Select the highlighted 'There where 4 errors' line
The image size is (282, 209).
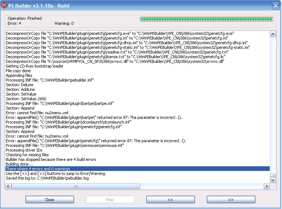(x=137, y=169)
